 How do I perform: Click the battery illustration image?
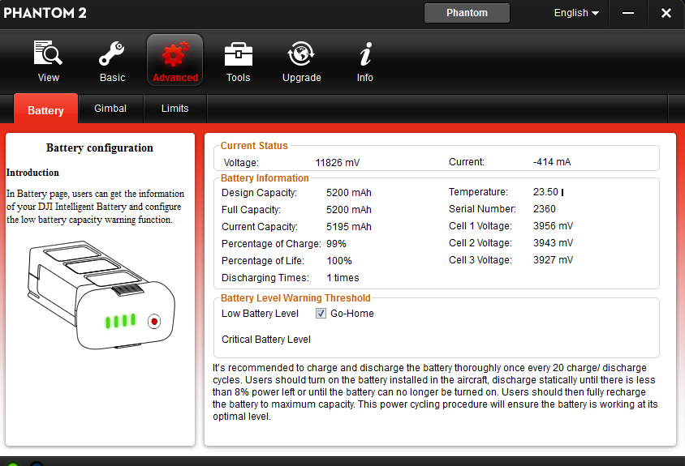click(x=101, y=294)
